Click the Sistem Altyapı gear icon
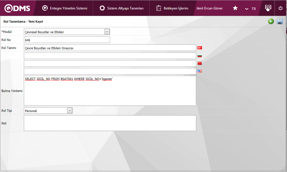 click(102, 8)
